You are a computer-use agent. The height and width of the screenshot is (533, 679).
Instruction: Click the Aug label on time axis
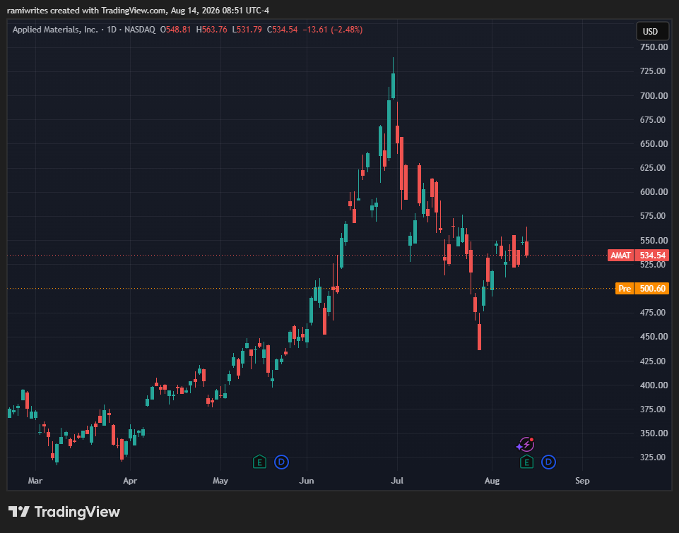[492, 481]
